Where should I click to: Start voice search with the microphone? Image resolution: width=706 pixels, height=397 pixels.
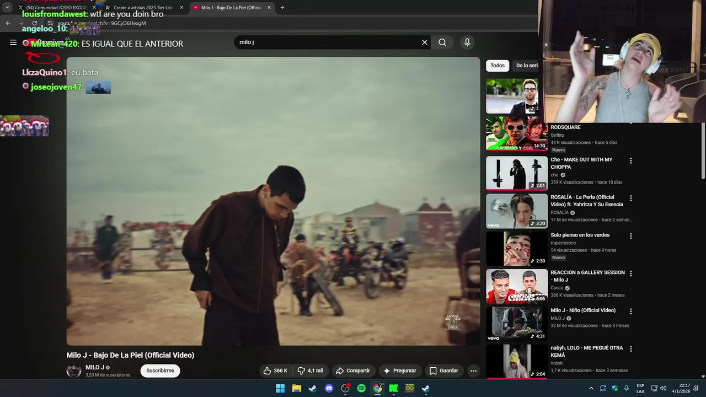[x=467, y=42]
